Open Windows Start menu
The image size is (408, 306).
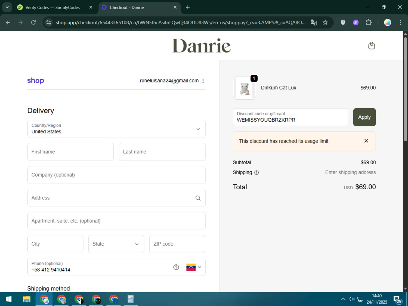(x=8, y=299)
